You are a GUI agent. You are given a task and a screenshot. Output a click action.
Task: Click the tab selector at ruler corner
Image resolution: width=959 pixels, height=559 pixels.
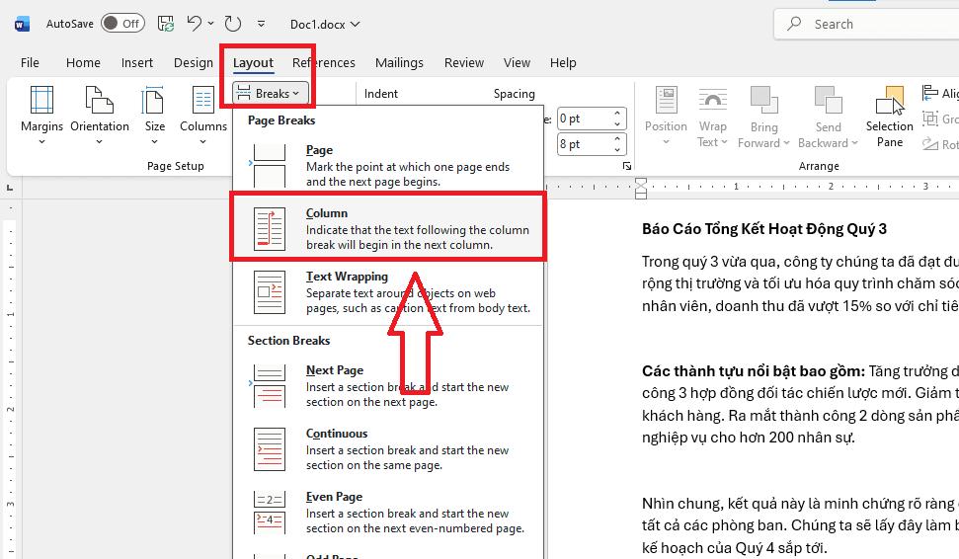(x=10, y=187)
